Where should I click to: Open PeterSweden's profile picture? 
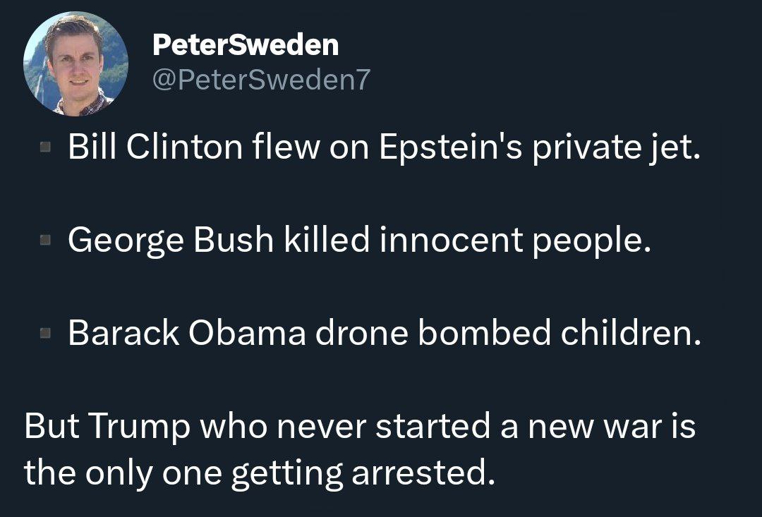point(75,63)
